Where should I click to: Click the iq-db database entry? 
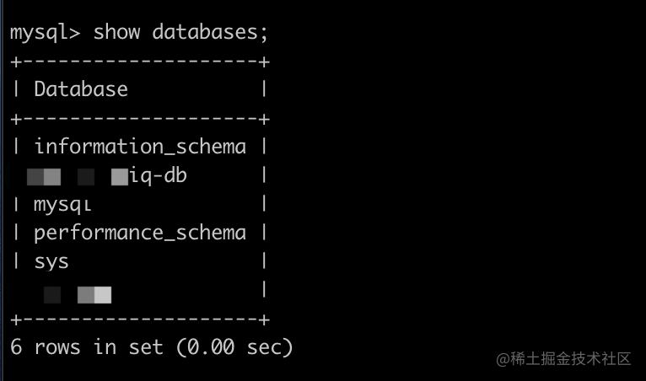(x=158, y=176)
